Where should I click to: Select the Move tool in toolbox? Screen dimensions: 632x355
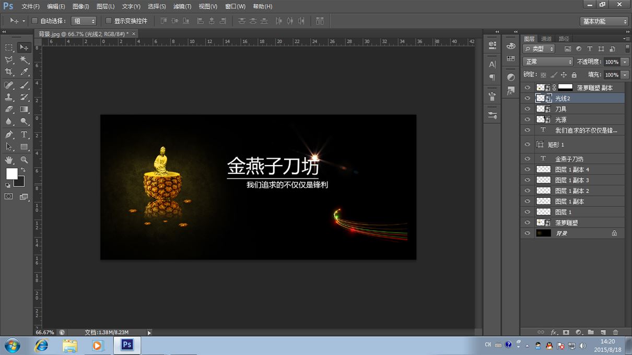pos(24,48)
